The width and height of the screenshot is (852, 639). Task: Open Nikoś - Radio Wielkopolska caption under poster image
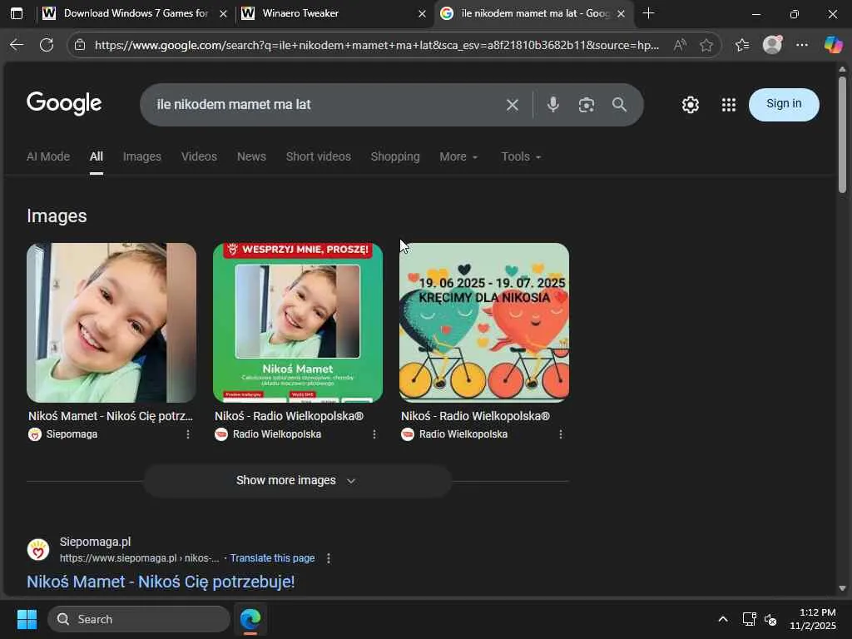click(x=289, y=416)
